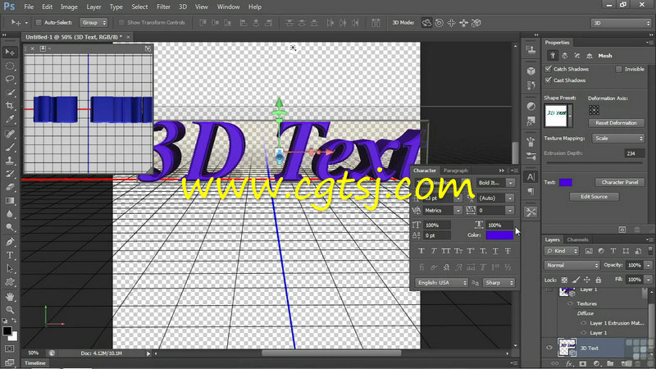Select the Horizontal Type tool
The image size is (656, 369).
pos(10,255)
